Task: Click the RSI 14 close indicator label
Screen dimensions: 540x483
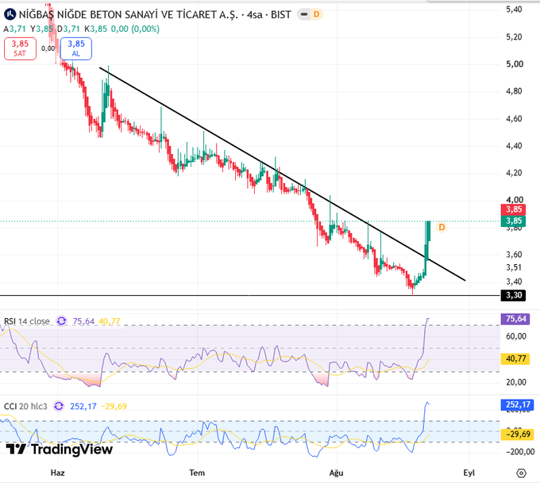Action: point(27,321)
